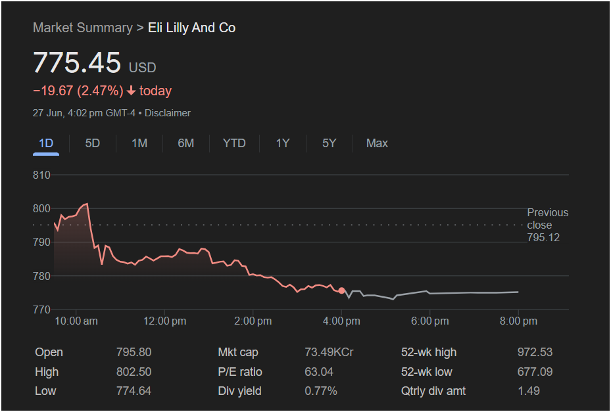Show the 6M chart range
This screenshot has width=611, height=412.
pyautogui.click(x=186, y=143)
